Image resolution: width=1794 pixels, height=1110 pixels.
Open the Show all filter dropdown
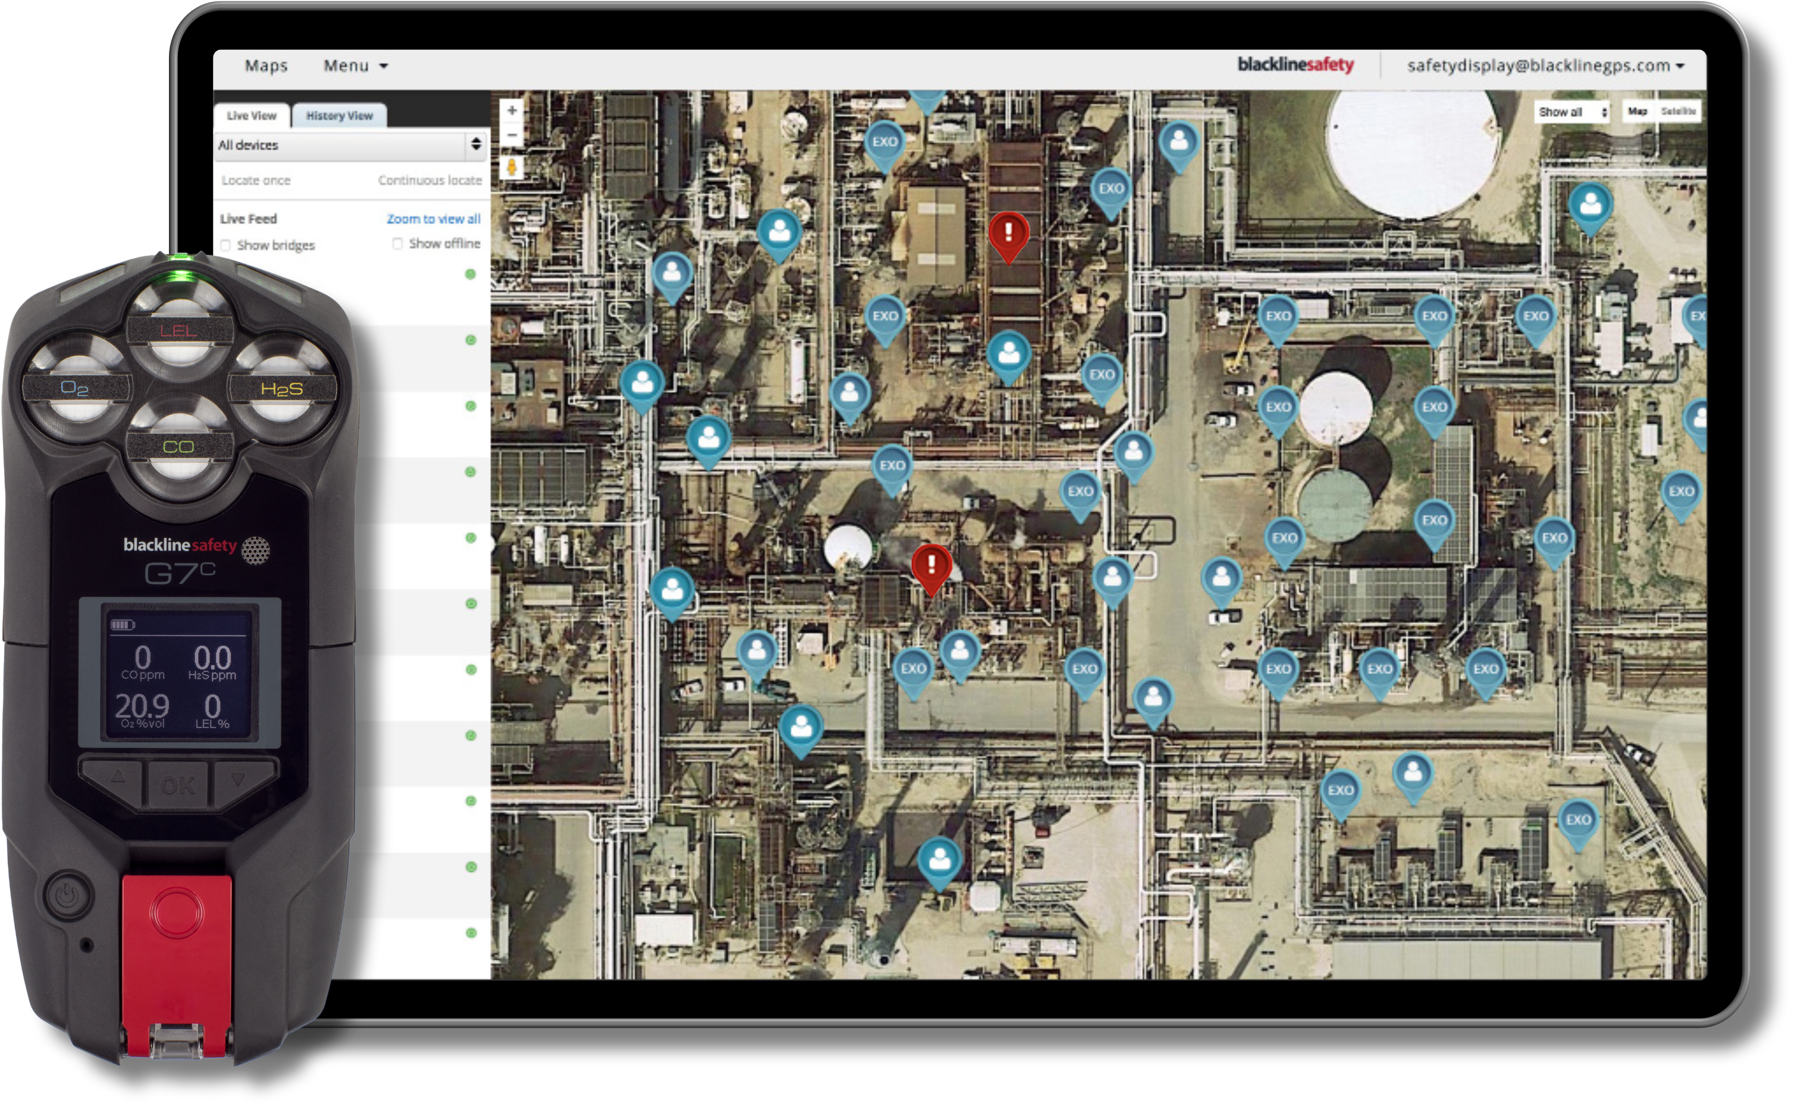point(1572,112)
